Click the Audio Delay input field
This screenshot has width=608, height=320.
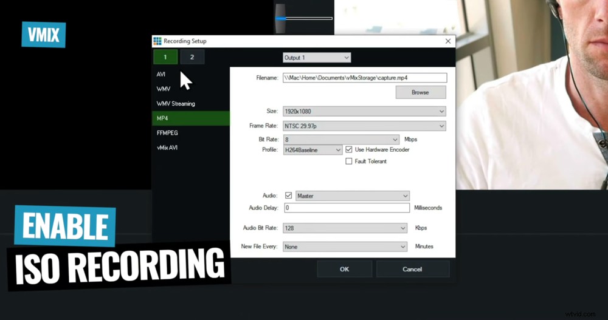(347, 208)
